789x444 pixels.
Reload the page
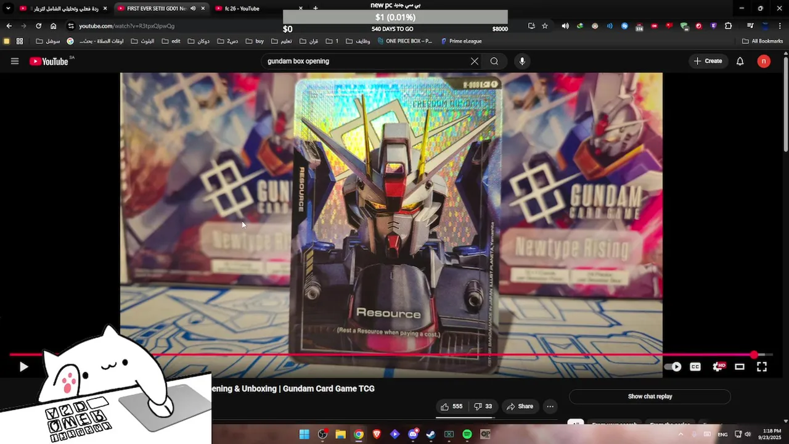coord(38,26)
